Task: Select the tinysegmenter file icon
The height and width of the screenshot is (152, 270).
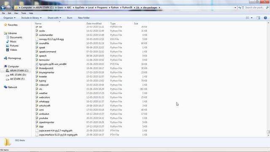Action: 37,72
